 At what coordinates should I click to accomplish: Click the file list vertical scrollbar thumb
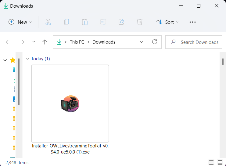click(x=223, y=62)
